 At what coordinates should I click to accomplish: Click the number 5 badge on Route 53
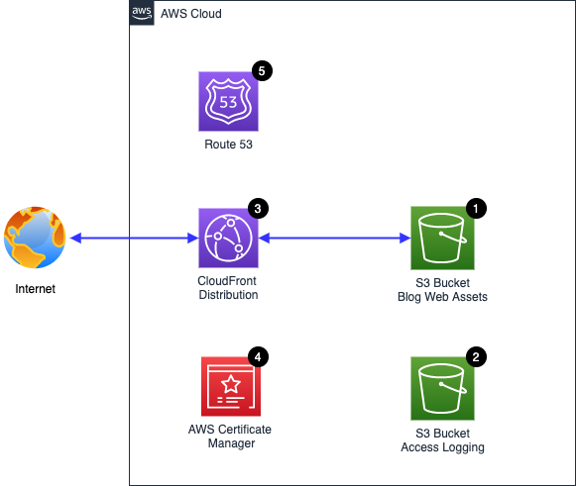(x=262, y=71)
